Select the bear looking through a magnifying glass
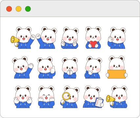Screen dimensions: 140x118 click(x=70, y=97)
